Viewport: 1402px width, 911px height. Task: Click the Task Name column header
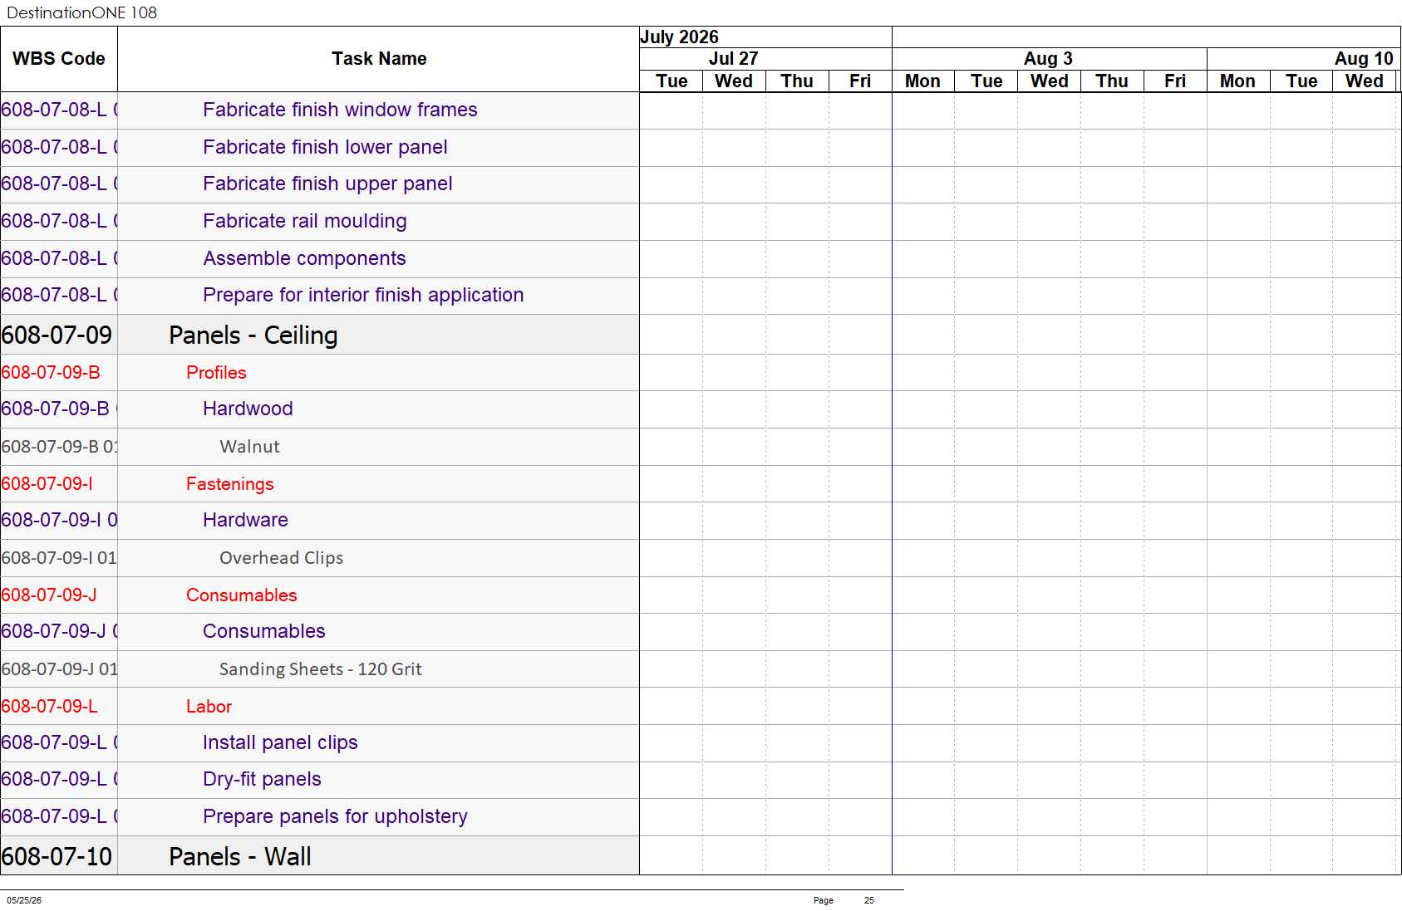point(379,59)
